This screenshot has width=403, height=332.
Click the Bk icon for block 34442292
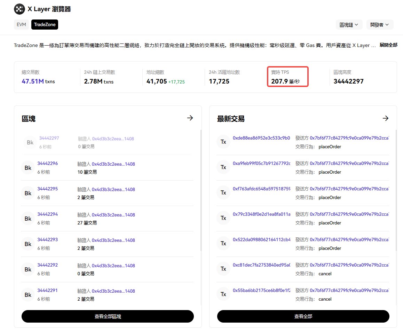click(x=28, y=270)
